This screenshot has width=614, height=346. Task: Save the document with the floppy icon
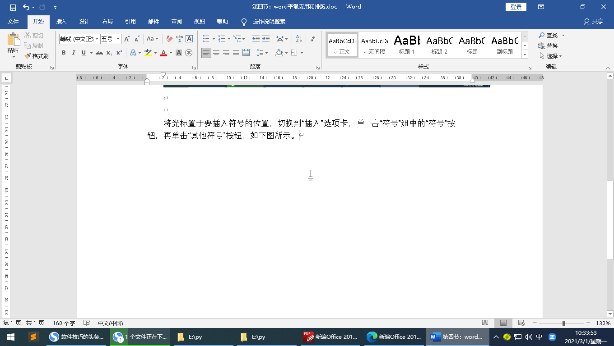[13, 7]
